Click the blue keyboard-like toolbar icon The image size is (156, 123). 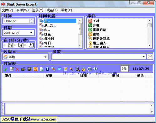(x=60, y=69)
